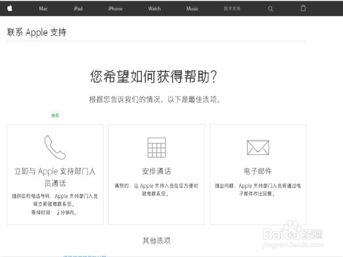343x257 pixels.
Task: Select 立即与 Apple 支持部门人员通话 option
Action: coord(55,174)
